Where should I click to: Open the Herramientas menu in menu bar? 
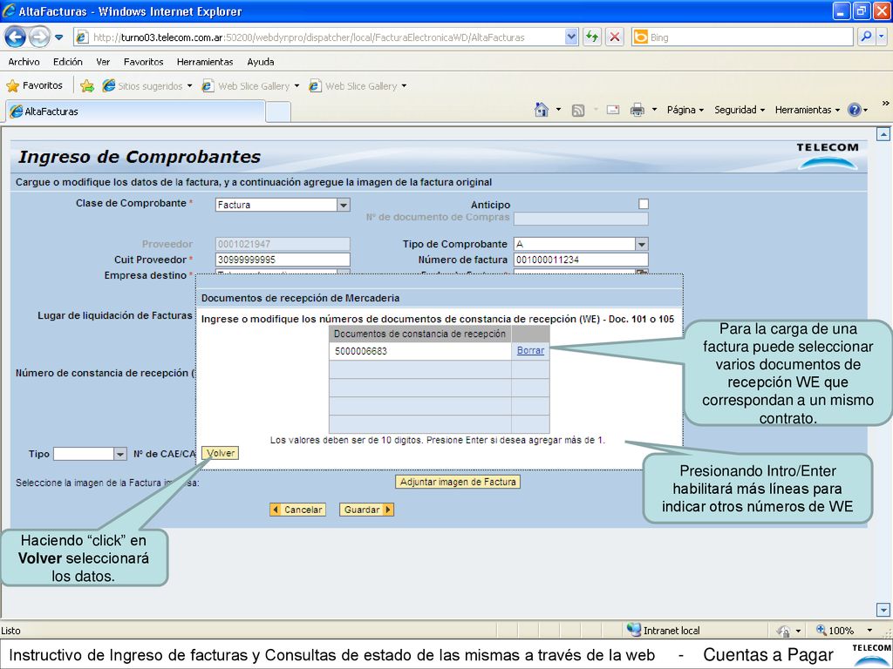(205, 62)
